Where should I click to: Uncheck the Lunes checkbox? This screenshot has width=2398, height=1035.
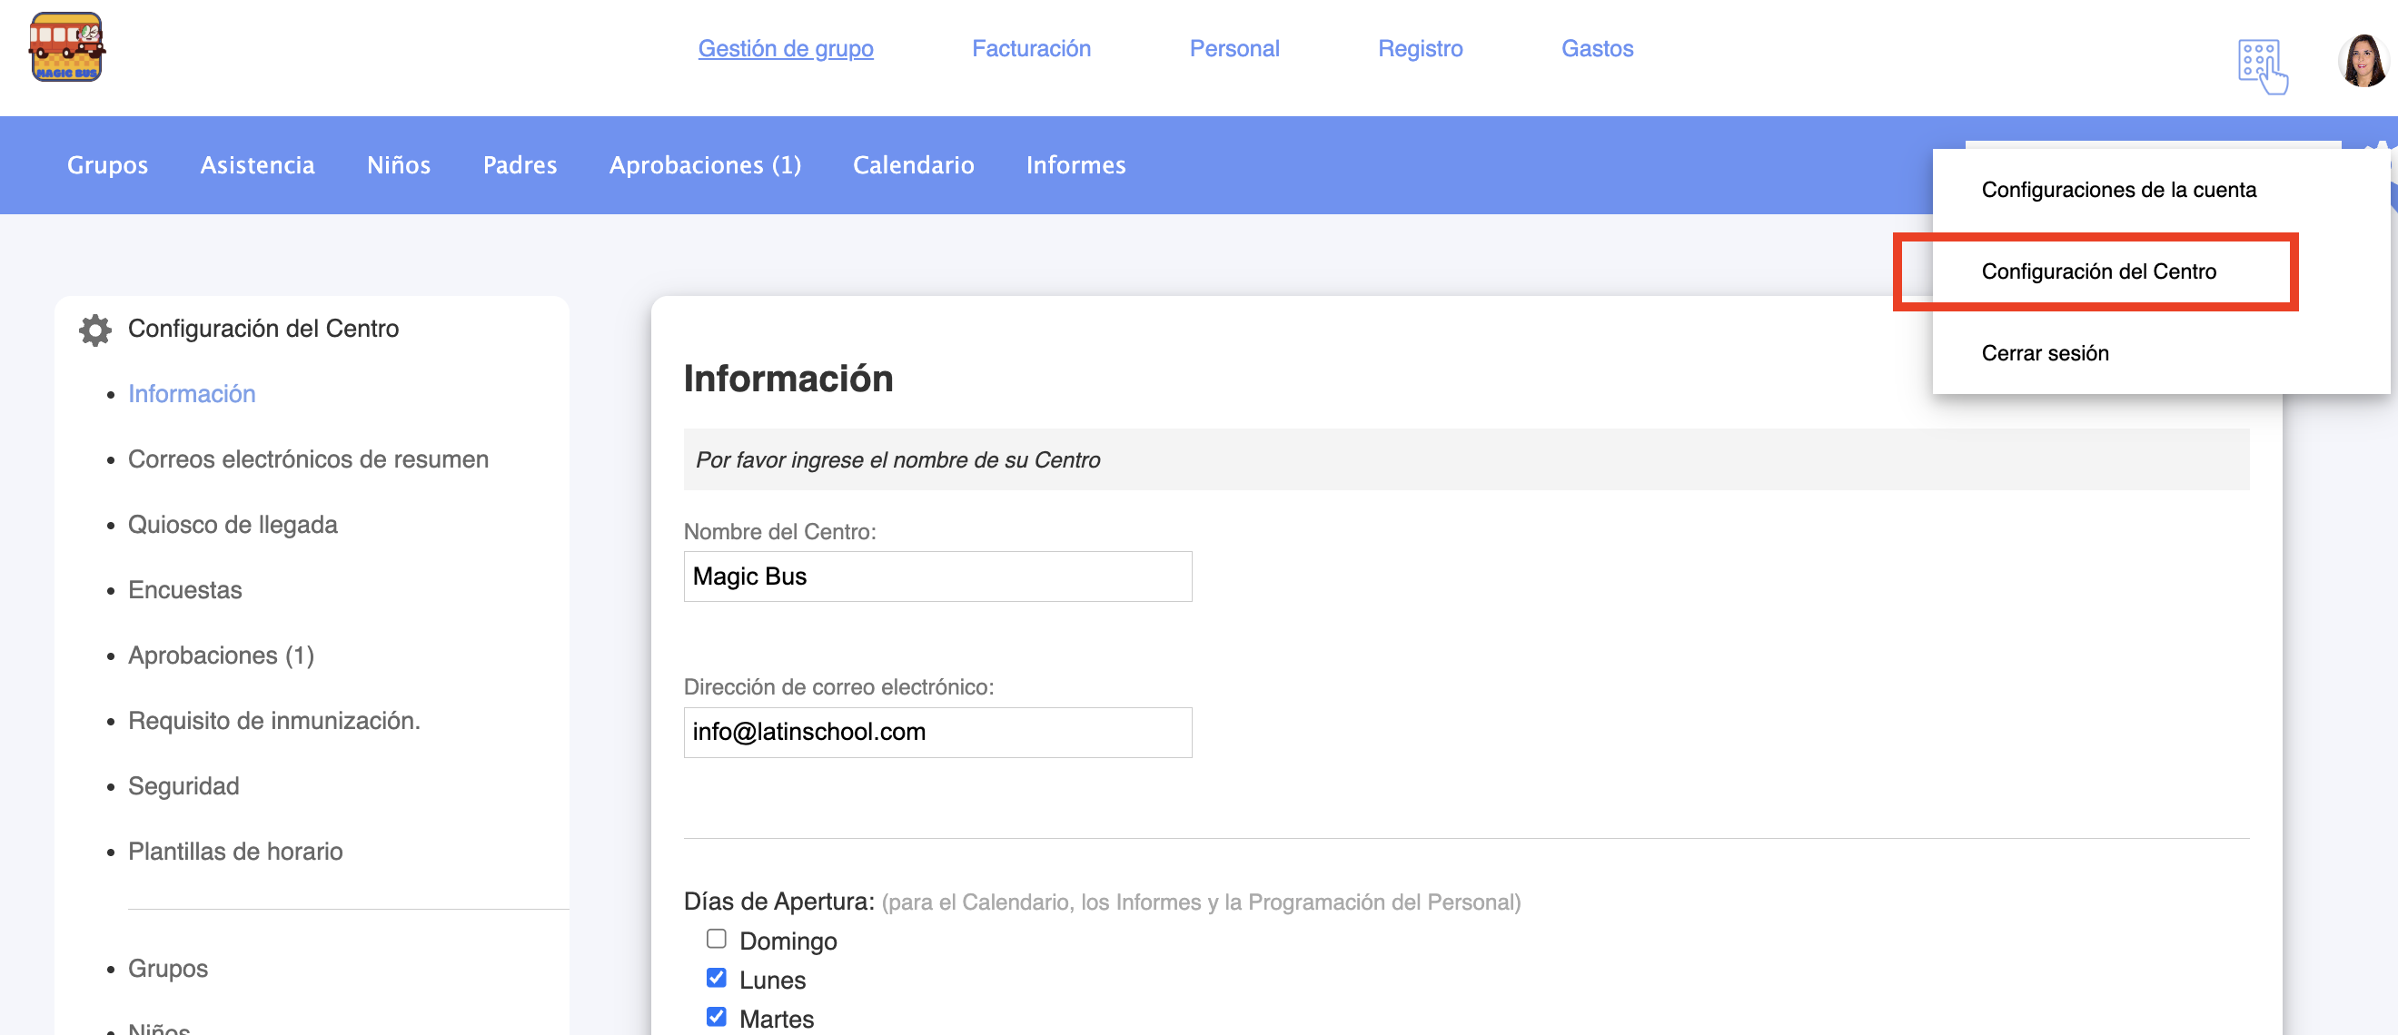click(716, 977)
